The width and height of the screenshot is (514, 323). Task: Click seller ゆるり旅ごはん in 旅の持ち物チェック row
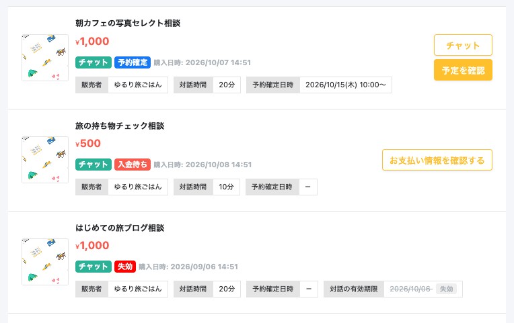[138, 187]
